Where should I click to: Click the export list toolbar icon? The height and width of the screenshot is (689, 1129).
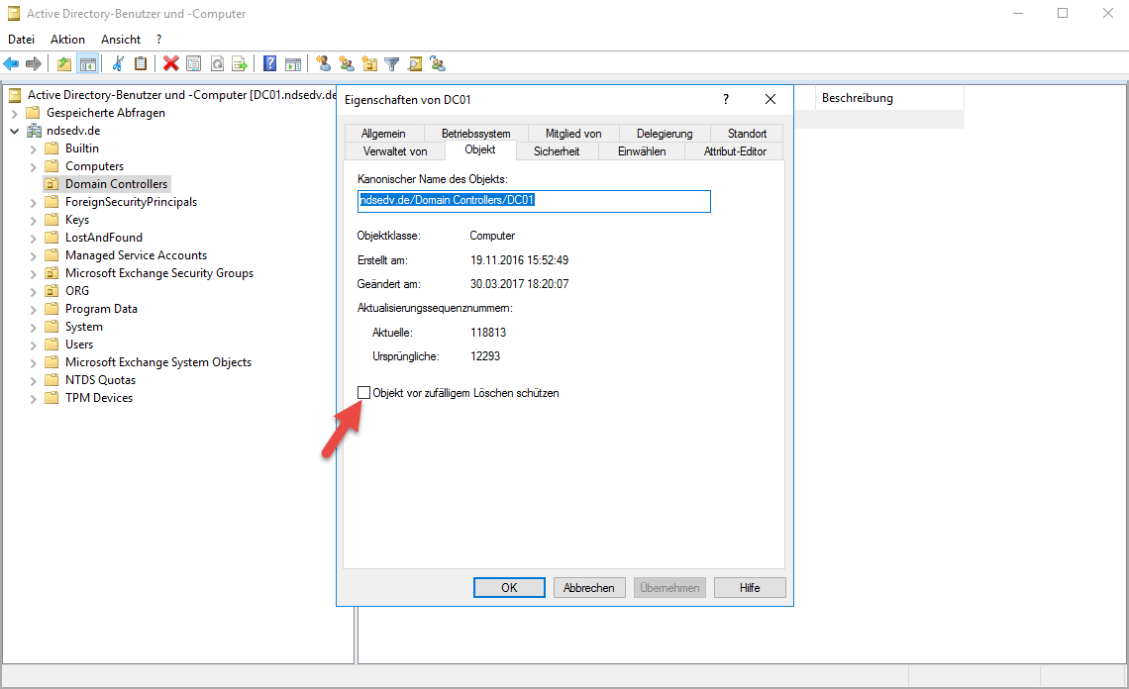tap(239, 64)
